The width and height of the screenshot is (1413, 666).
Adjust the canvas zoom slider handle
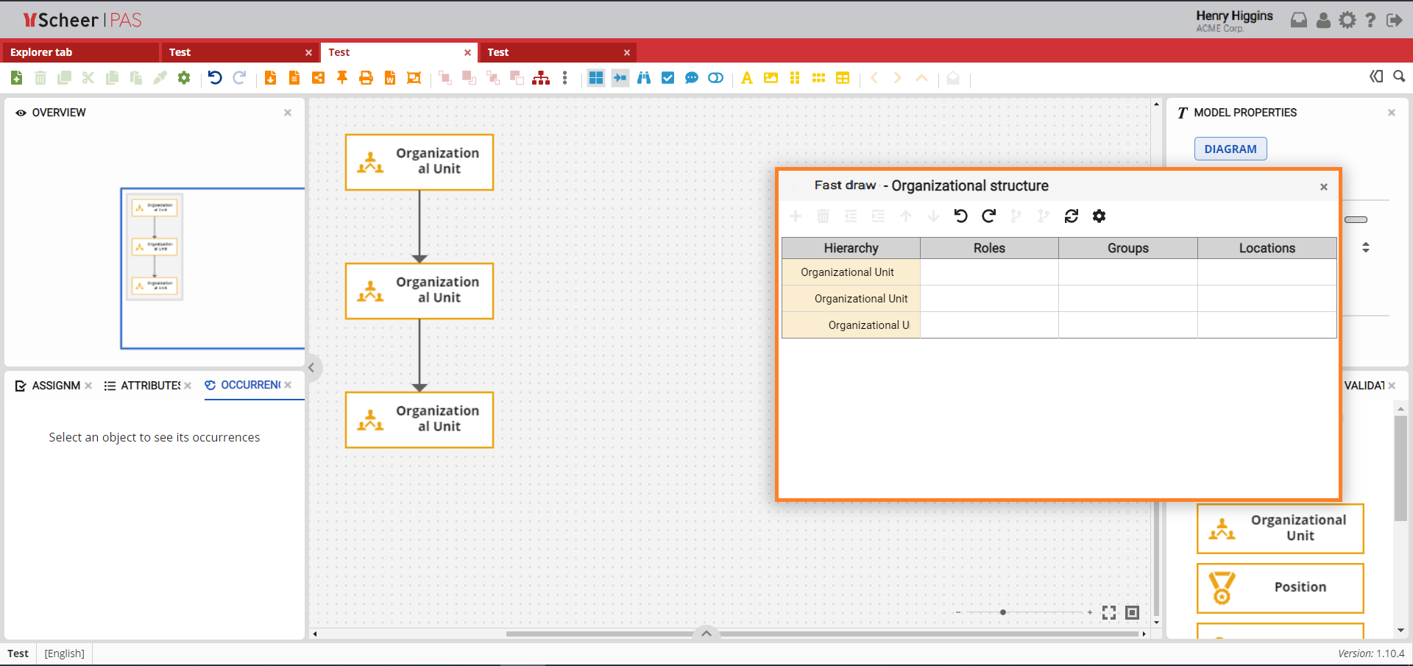click(1003, 612)
